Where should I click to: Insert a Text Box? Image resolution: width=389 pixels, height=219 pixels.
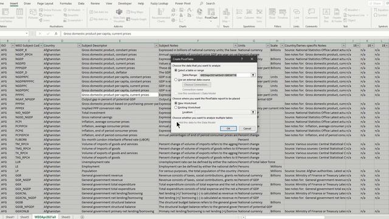click(x=326, y=15)
